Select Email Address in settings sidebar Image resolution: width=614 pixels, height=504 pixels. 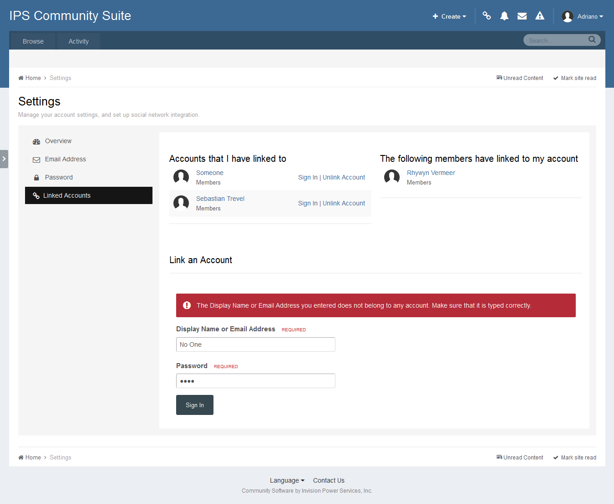89,160
